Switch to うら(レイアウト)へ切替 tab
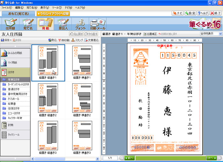Viewport: 223px width, 162px height. point(53,13)
